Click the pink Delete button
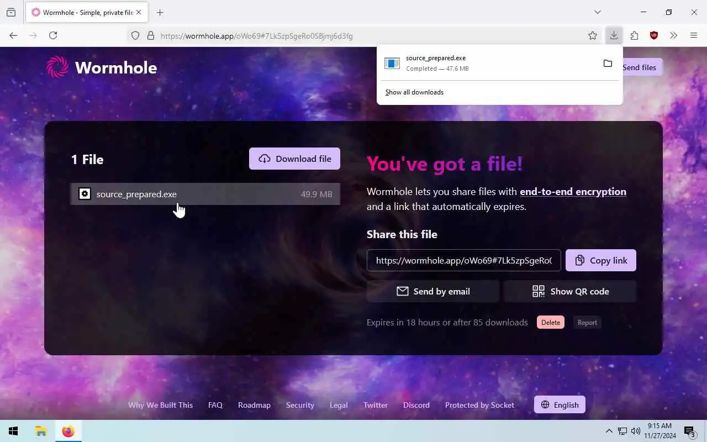This screenshot has height=442, width=707. pyautogui.click(x=551, y=323)
